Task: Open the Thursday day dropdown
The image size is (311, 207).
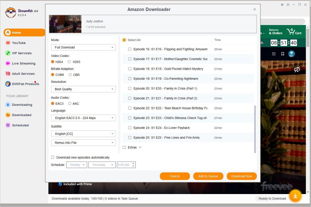Action: (x=102, y=165)
